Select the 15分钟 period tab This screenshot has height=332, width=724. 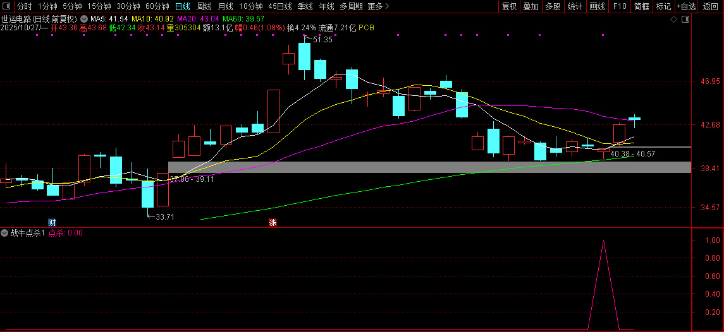[x=99, y=6]
